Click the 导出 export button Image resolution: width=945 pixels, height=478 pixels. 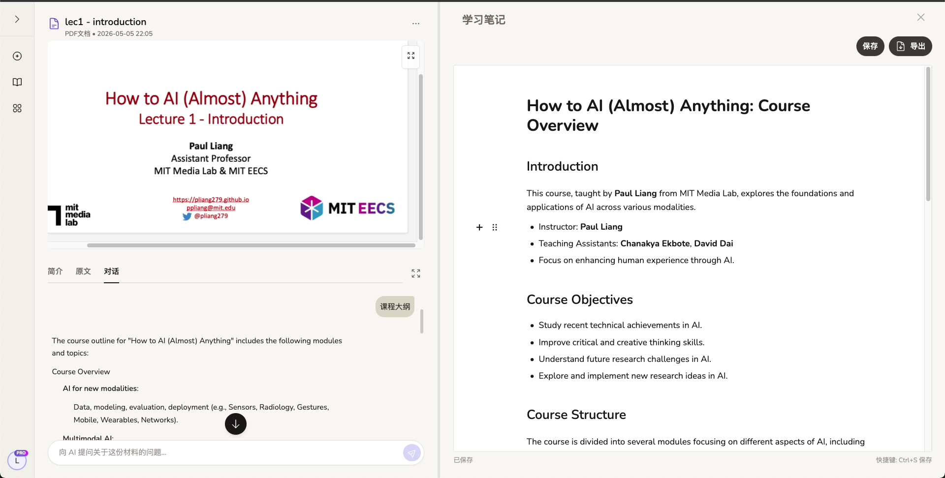coord(911,46)
